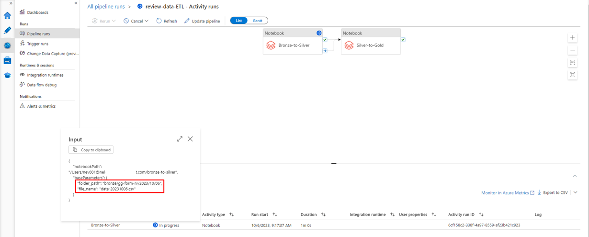Click Update pipeline
589x237 pixels.
point(202,21)
